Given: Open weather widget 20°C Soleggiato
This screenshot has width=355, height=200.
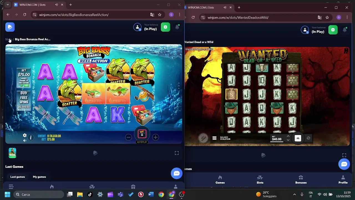Looking at the screenshot, I should pos(266,194).
